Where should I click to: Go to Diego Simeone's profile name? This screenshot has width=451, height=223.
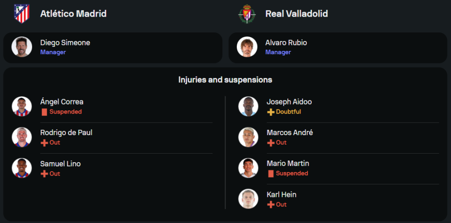tap(65, 43)
